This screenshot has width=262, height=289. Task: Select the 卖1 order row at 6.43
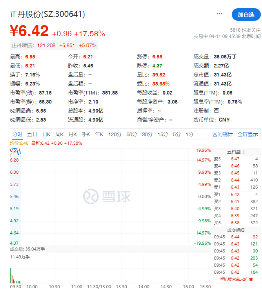[x=236, y=187]
